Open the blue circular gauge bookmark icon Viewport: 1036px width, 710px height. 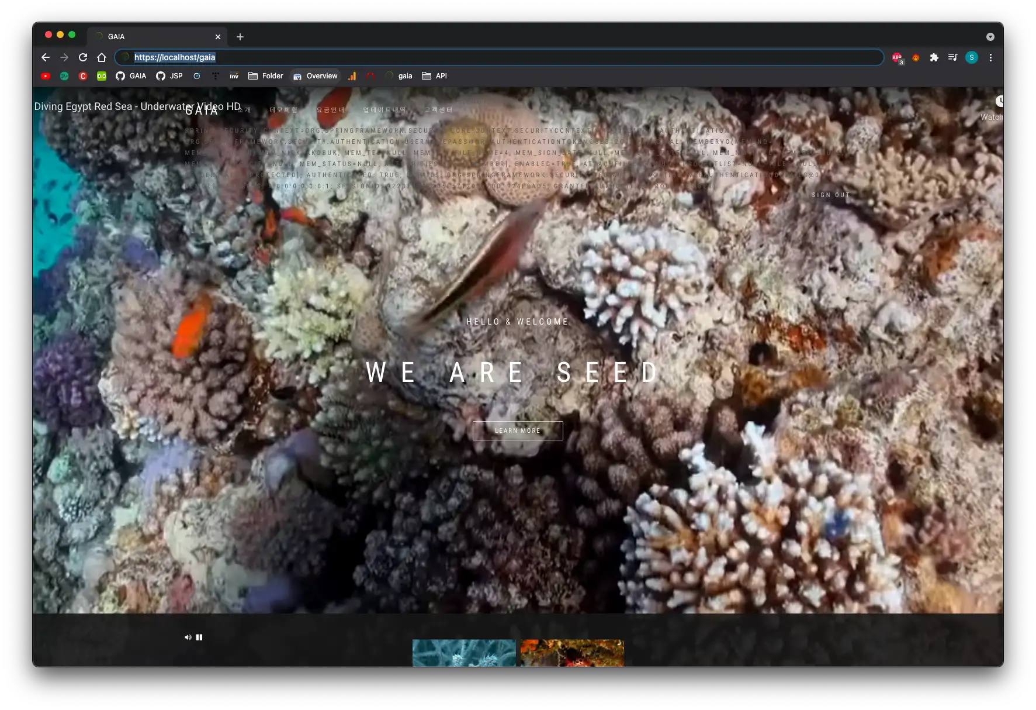point(197,76)
